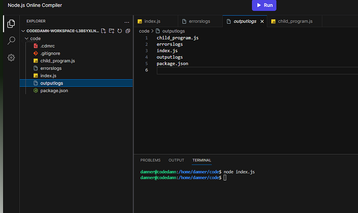Screen dimensions: 358x213
Task: Refresh the Explorer file tree
Action: [119, 31]
